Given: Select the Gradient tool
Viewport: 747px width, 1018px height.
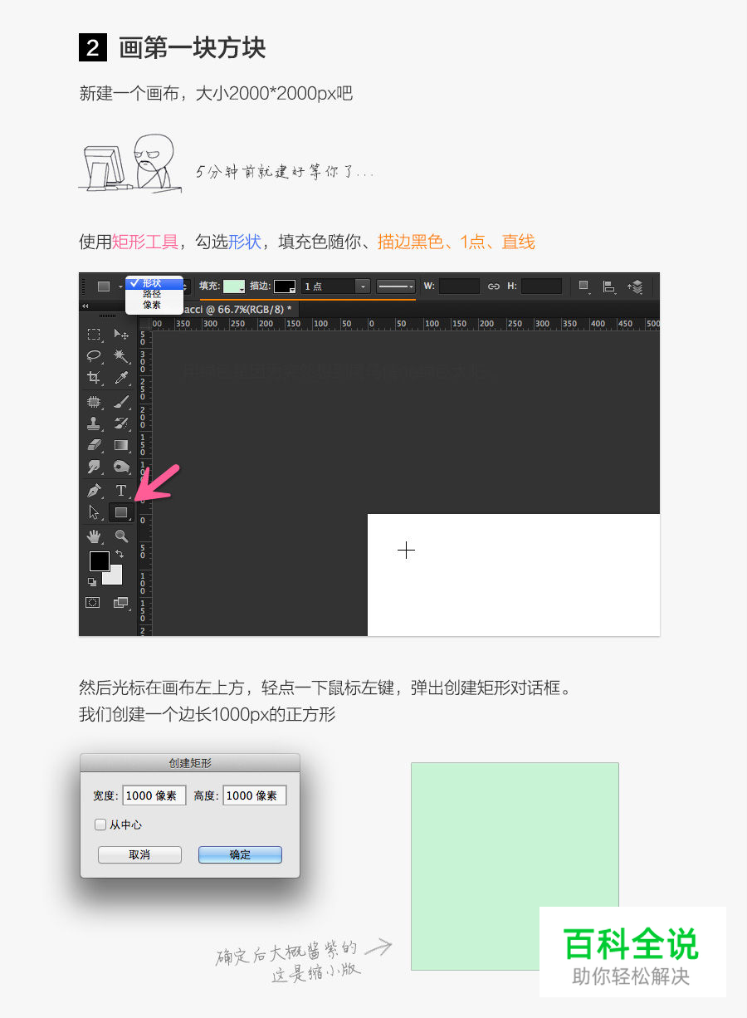Looking at the screenshot, I should (x=120, y=444).
